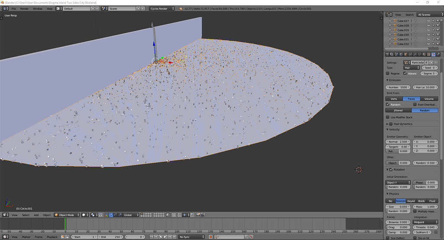444x240 pixels.
Task: Click the Blender info editor type icon
Action: click(x=5, y=9)
